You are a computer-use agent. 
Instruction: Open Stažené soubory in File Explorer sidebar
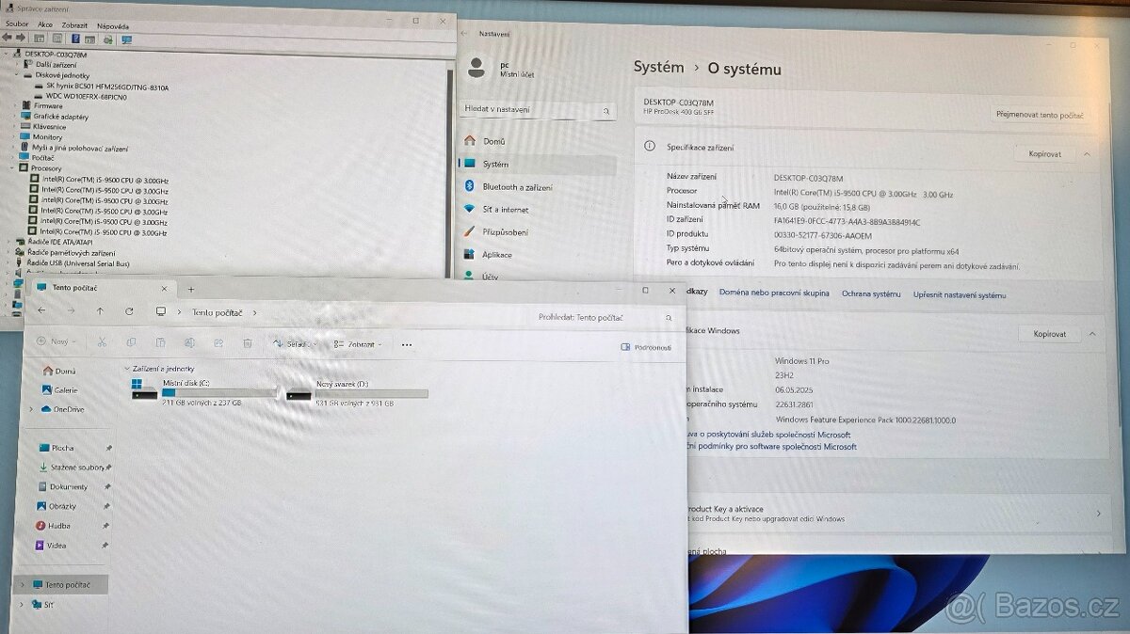72,467
